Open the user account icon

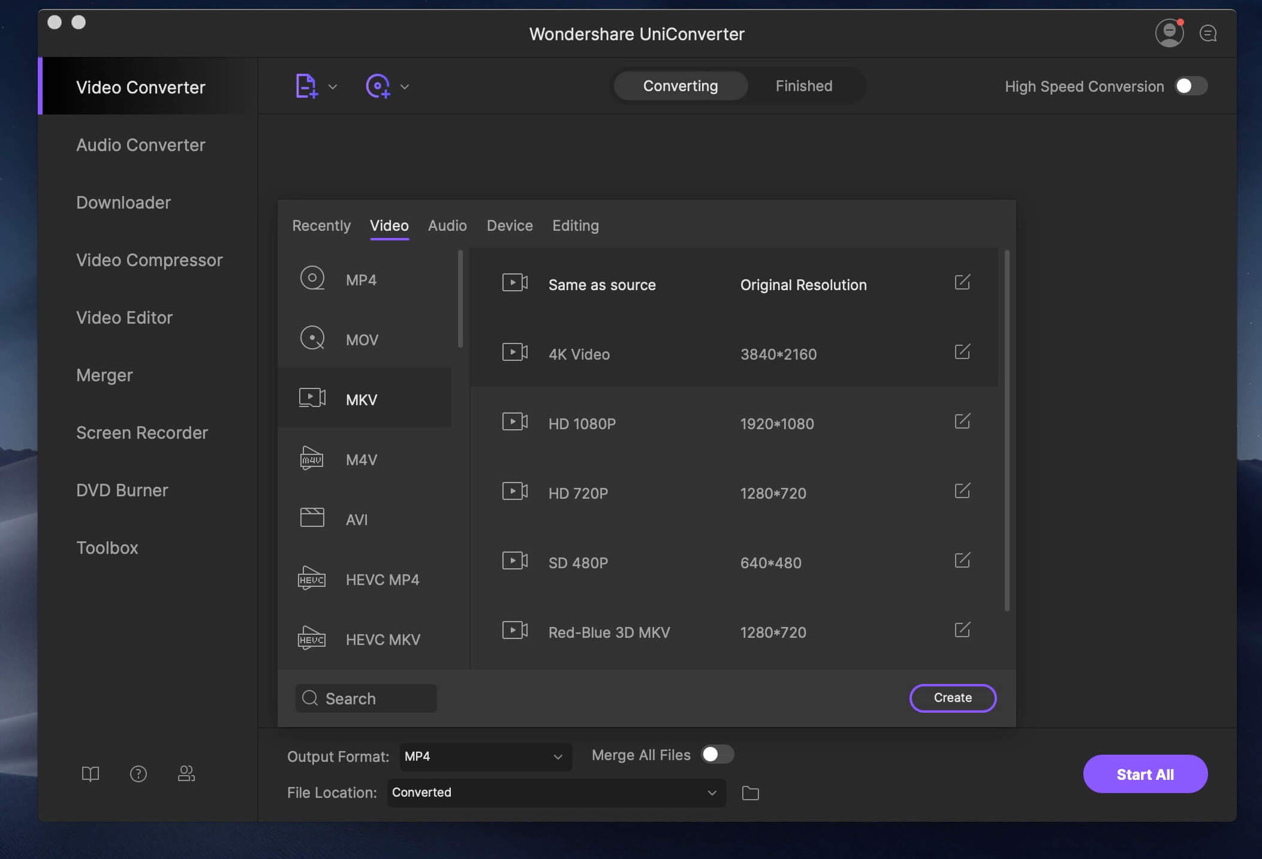point(1169,33)
